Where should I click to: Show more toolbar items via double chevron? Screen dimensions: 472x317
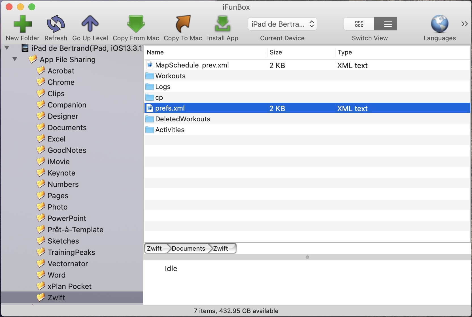coord(464,24)
